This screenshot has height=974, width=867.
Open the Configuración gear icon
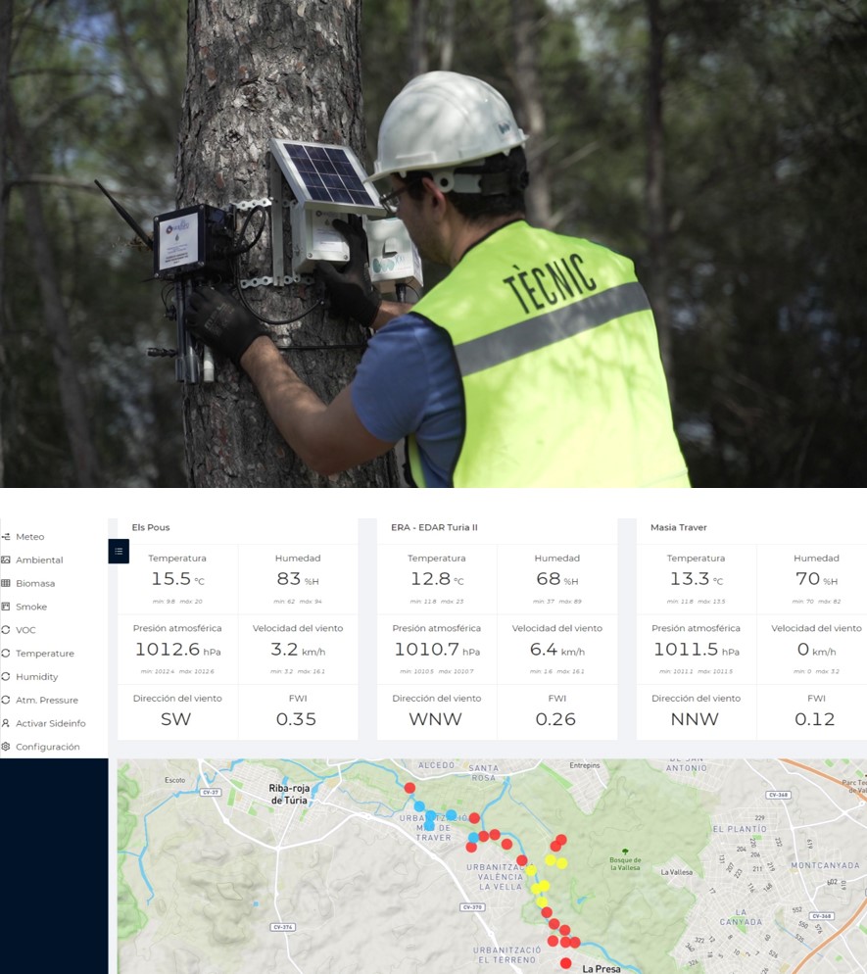tap(6, 747)
